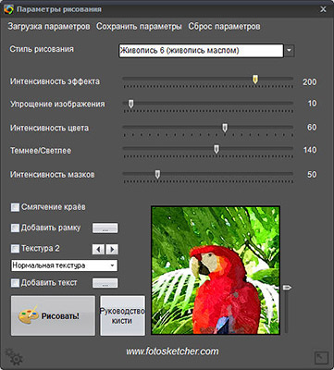334x370 pixels.
Task: Click the Рисовать! button
Action: [x=53, y=315]
